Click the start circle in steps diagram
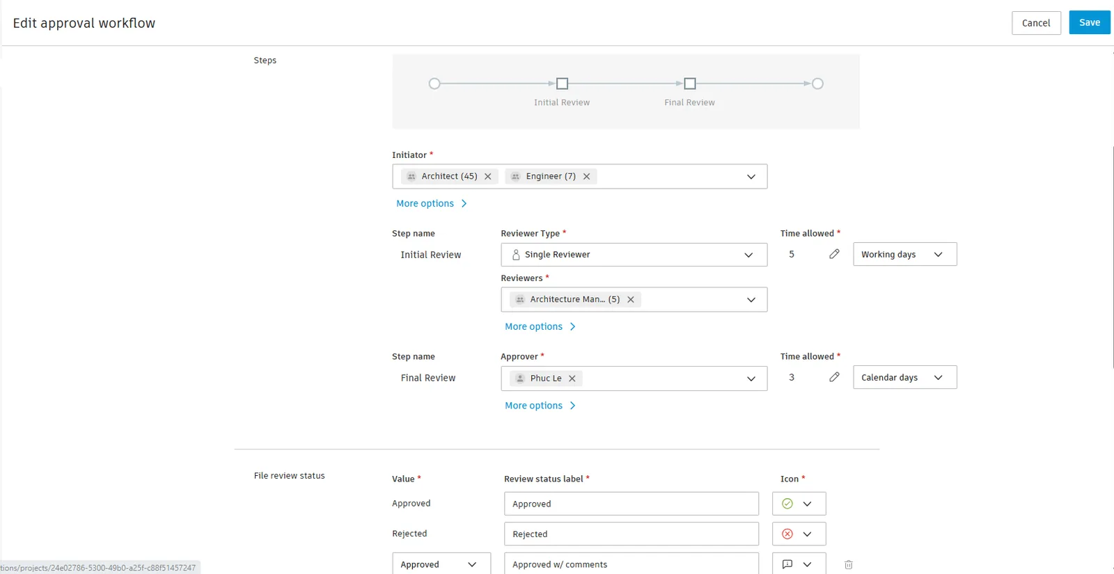 click(x=434, y=83)
